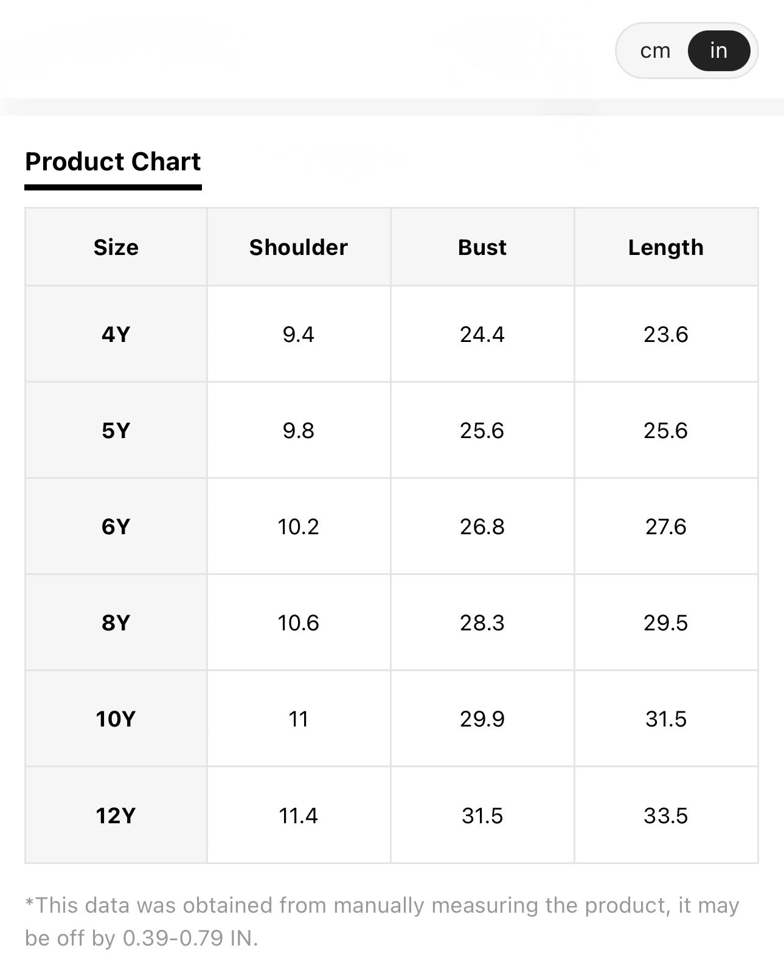Select the in unit option

718,51
